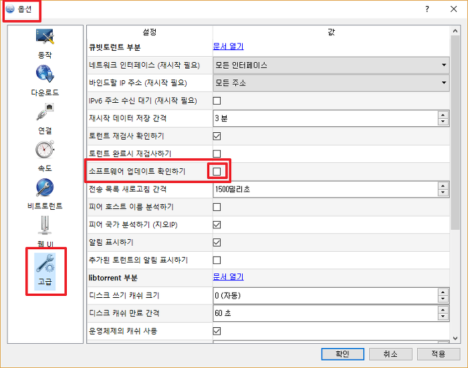Viewport: 468px width, 368px height.
Task: Decrease 디스크 쓰기 캐쉬 크기 value
Action: click(x=443, y=299)
